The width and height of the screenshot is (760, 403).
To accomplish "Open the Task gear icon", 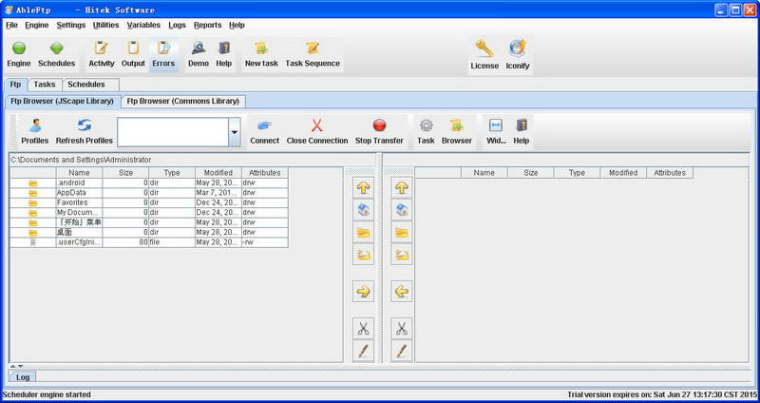I will pos(426,125).
